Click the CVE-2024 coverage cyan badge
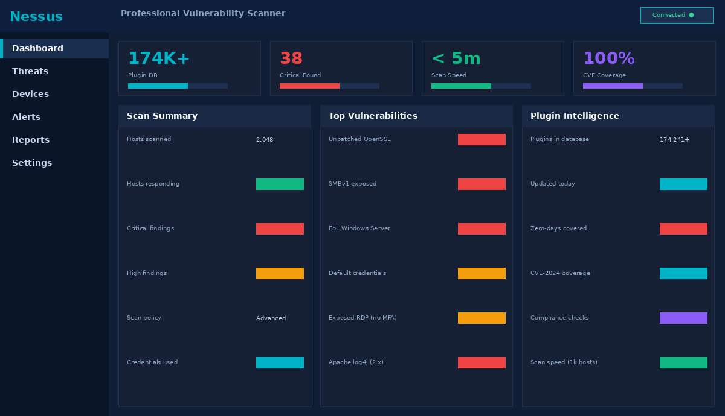Viewport: 725px width, 416px height. [x=683, y=273]
